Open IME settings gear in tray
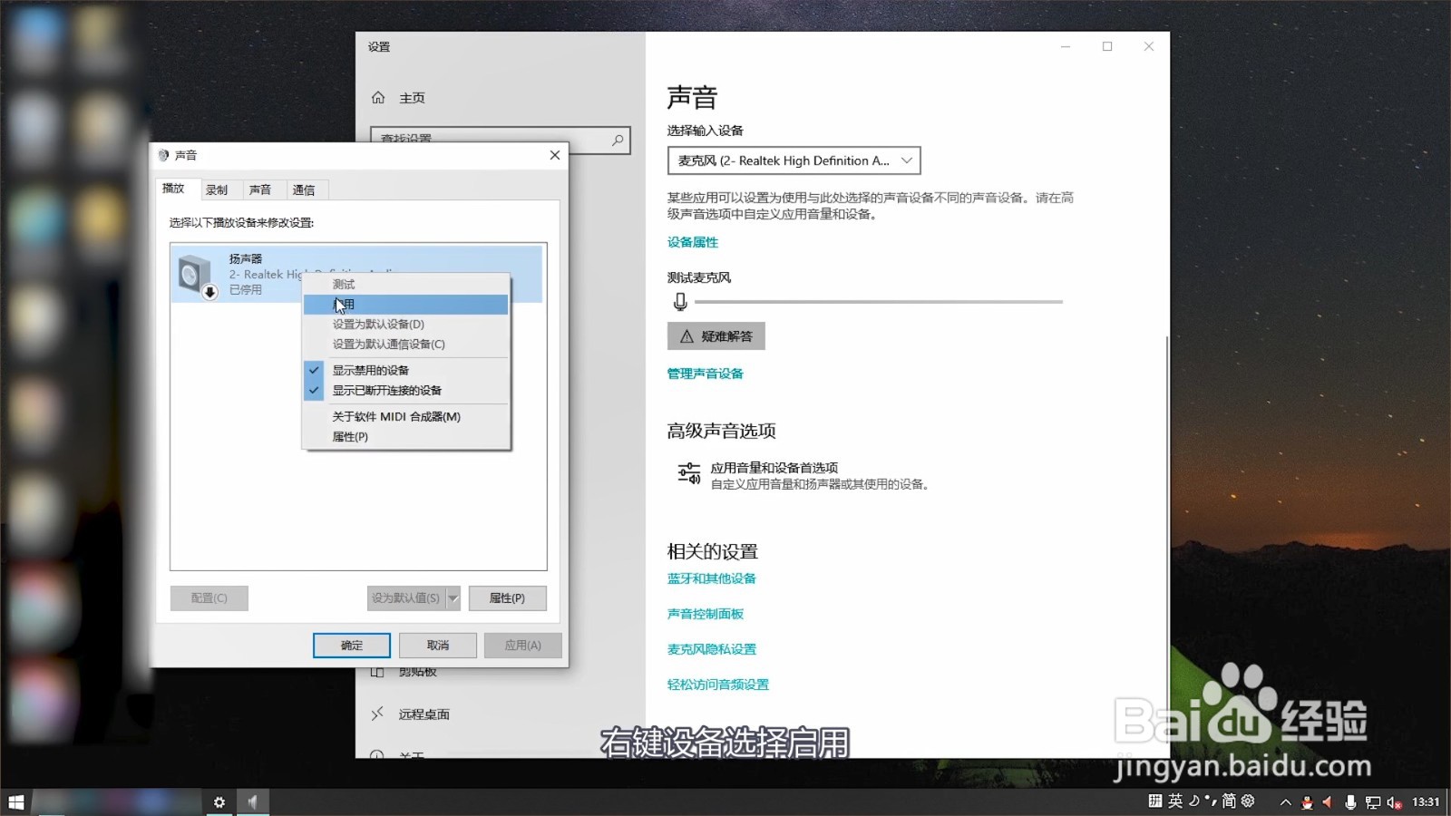The height and width of the screenshot is (816, 1451). (x=1248, y=801)
